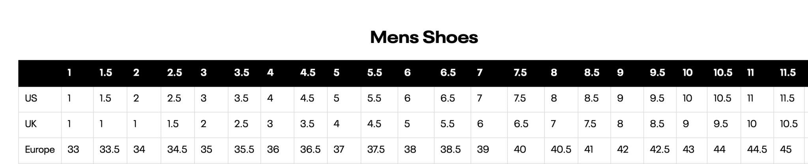
Task: Select Europe size 34.5 cell
Action: coord(178,149)
